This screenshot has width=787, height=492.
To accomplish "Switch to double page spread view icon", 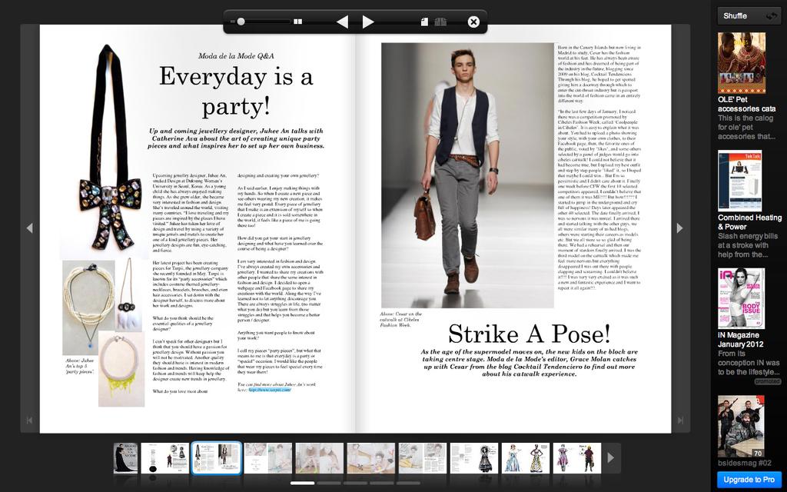I will (x=440, y=22).
